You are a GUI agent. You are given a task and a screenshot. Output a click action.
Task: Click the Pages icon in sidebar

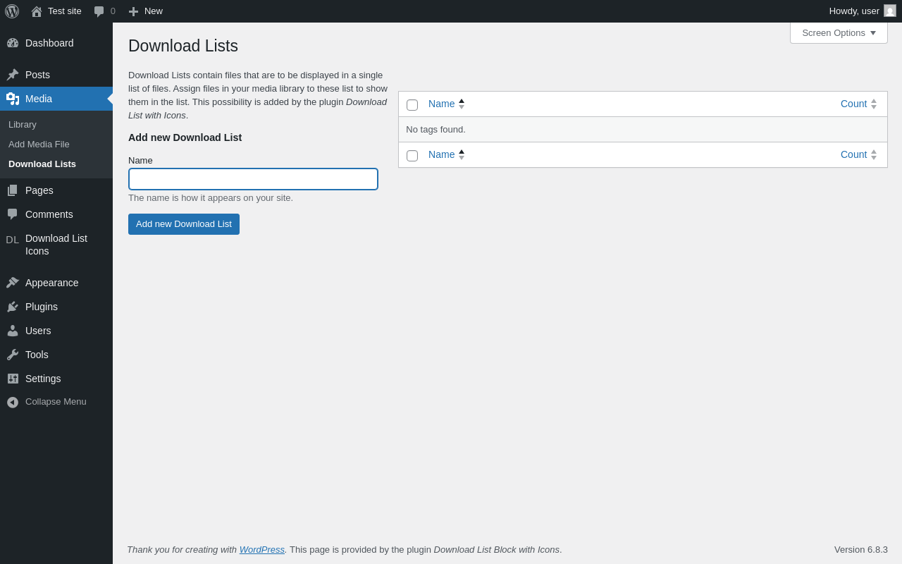13,190
